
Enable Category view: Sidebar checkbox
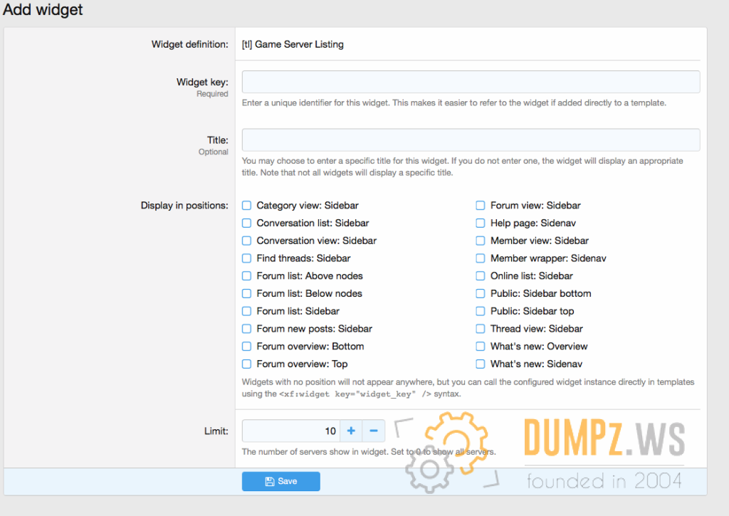247,206
